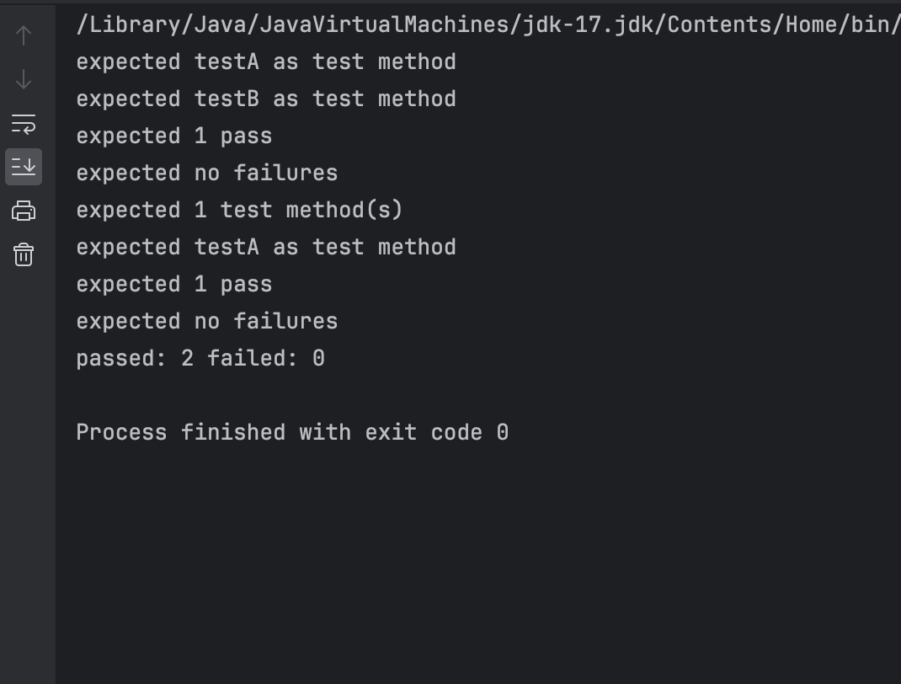Screen dimensions: 901x684
Task: Click the Up the Stack Trace arrow
Action: point(24,35)
